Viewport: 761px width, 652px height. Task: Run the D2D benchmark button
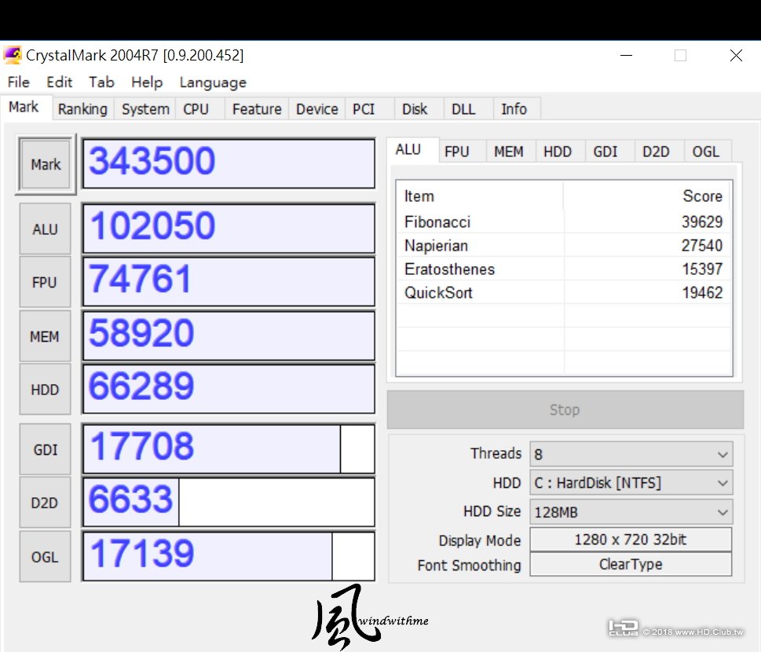[x=45, y=503]
